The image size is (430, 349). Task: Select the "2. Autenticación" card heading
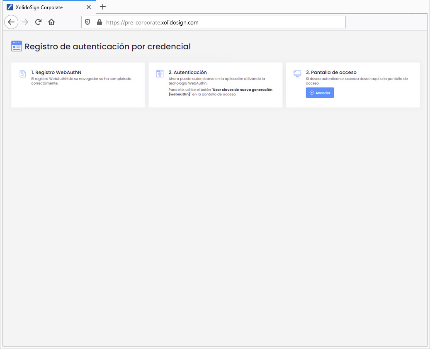(x=187, y=72)
